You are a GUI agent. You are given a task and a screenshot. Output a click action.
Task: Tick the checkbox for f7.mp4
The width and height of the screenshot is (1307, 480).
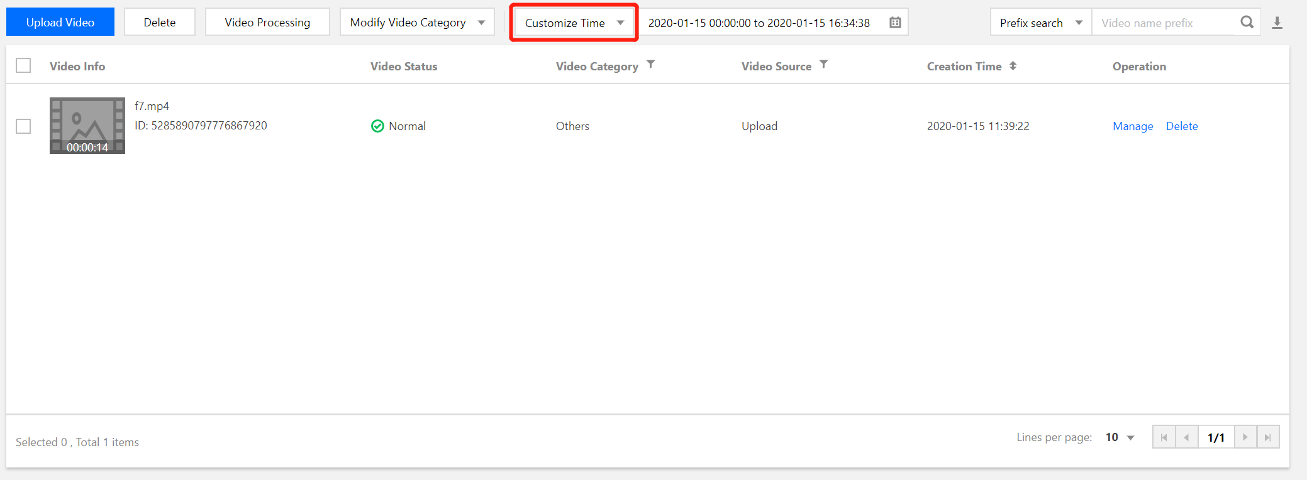pos(23,126)
